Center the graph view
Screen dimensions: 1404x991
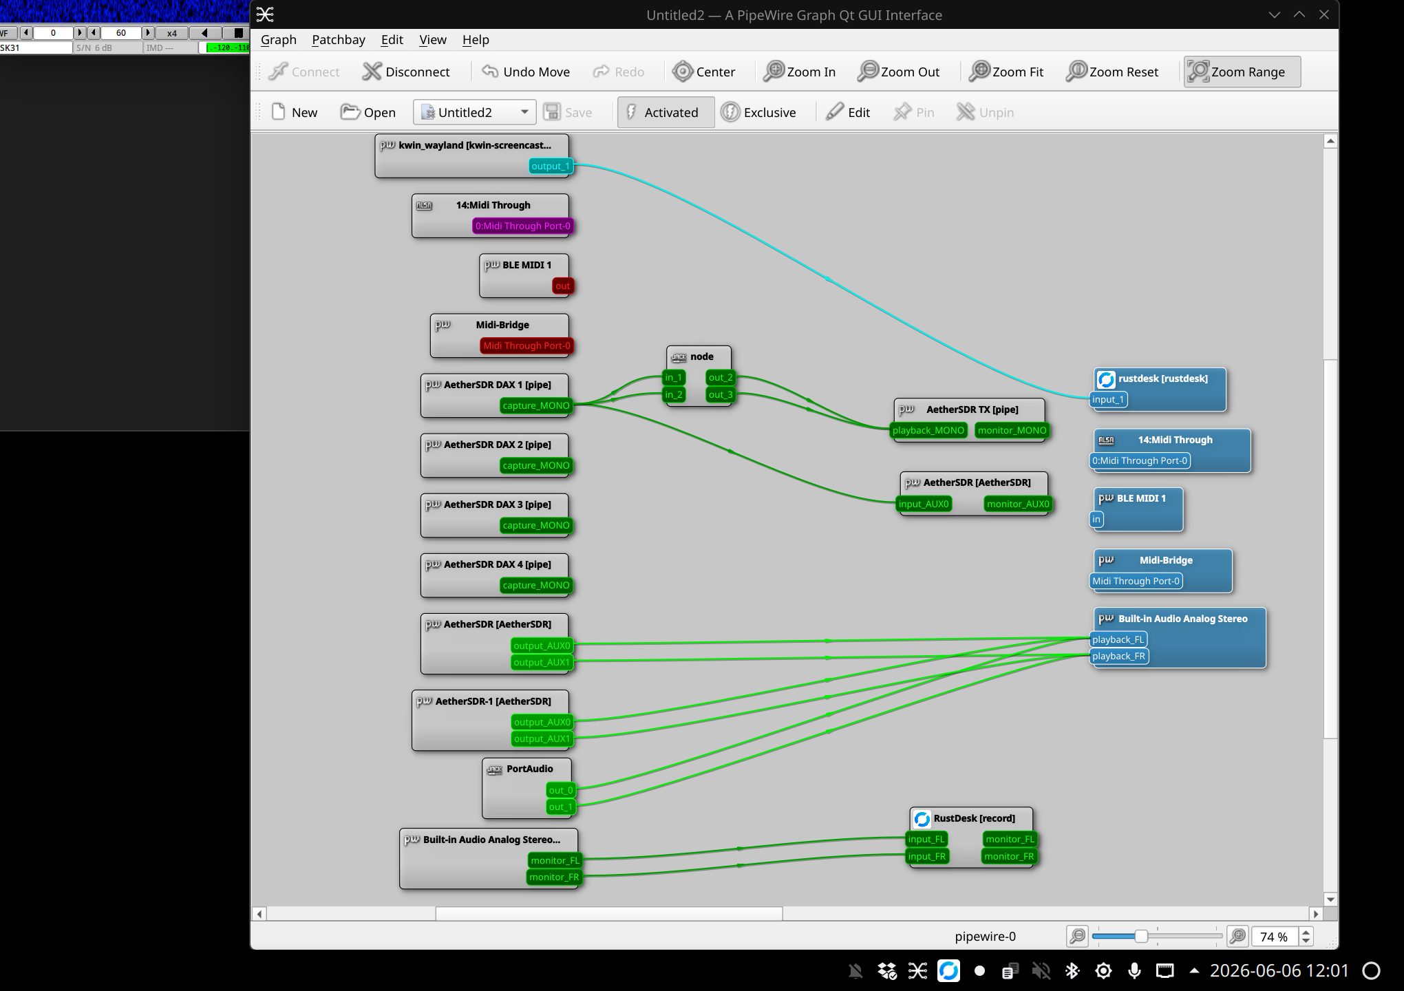704,72
